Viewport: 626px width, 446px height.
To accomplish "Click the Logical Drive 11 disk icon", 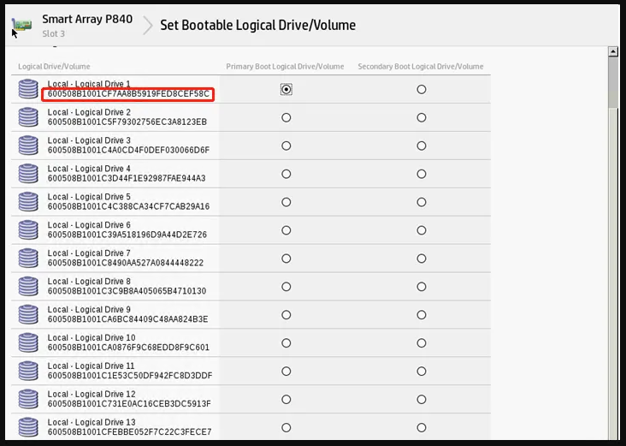I will point(28,371).
